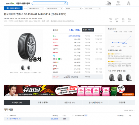
Task: Open the Interpark seller logo
Action: (x=56, y=49)
